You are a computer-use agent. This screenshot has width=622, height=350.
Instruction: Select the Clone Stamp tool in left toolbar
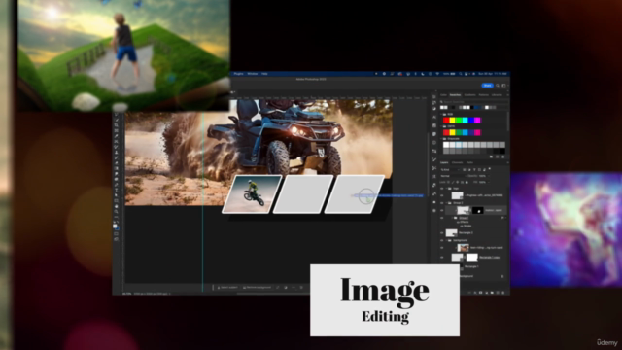[117, 152]
